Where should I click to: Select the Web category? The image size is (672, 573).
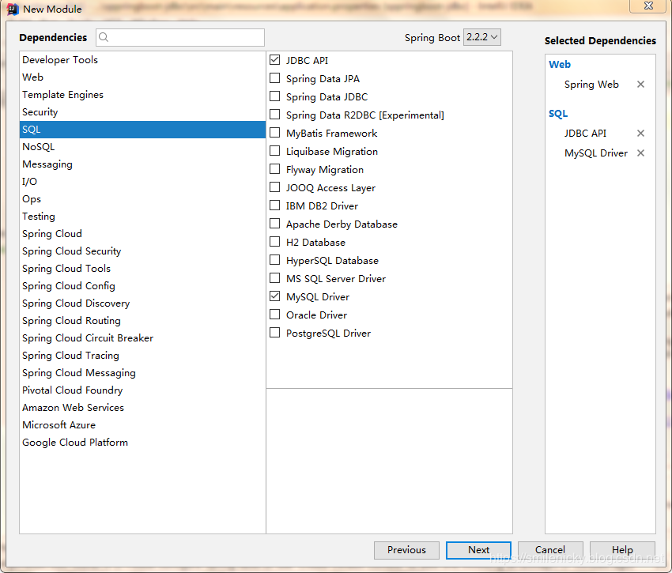[142, 77]
